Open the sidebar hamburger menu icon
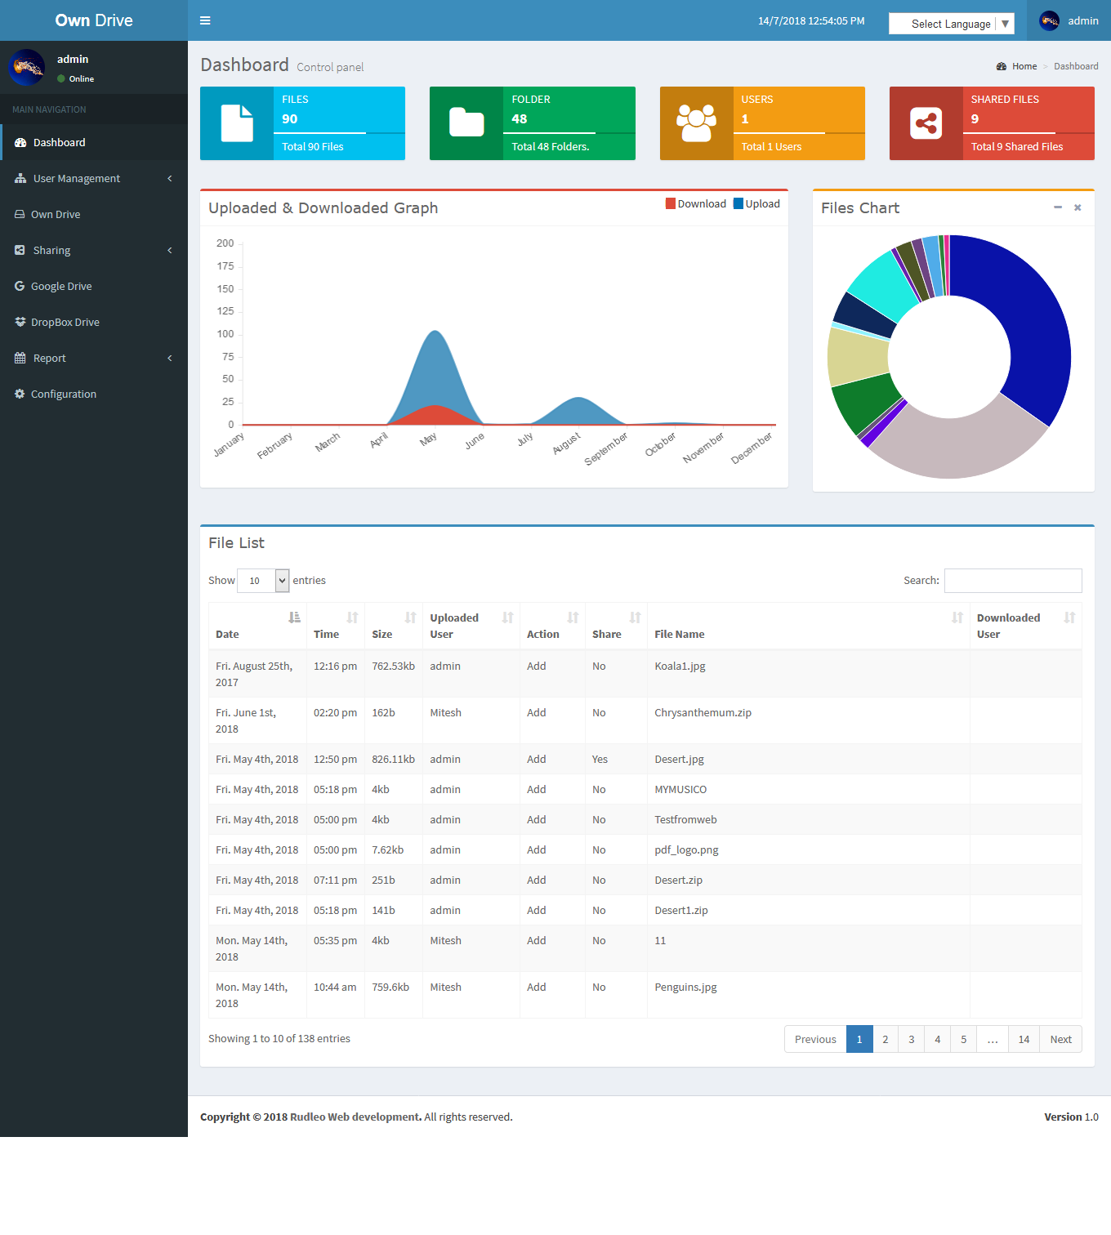Screen dimensions: 1111x1235 [205, 20]
